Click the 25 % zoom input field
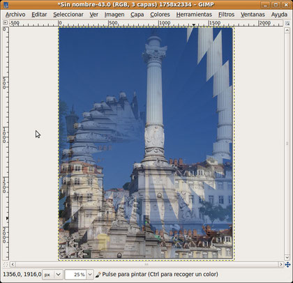This screenshot has width=293, height=283. (75, 275)
